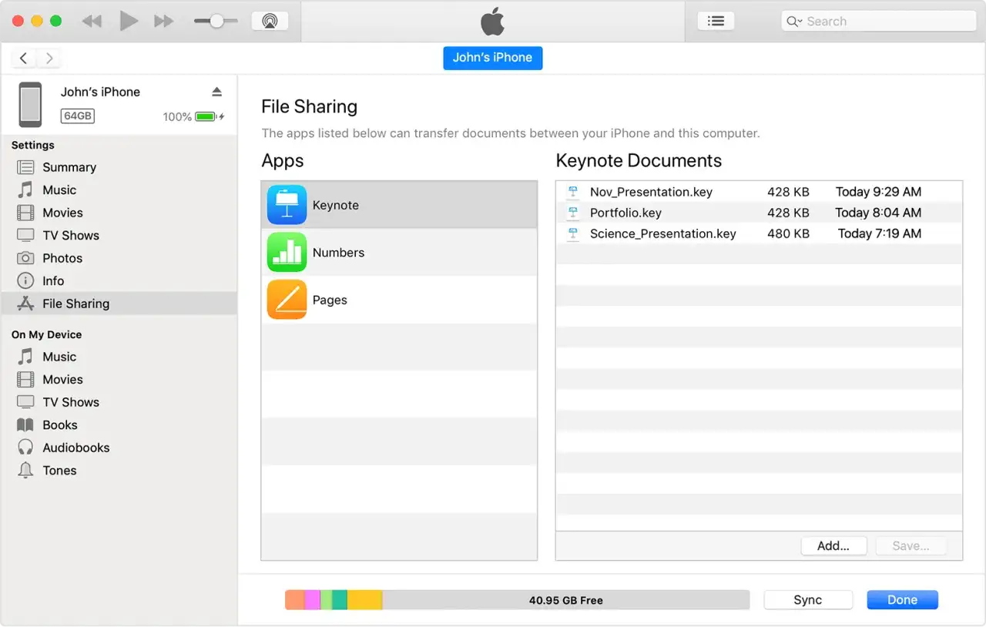Image resolution: width=986 pixels, height=627 pixels.
Task: Click the Add button for Keynote Documents
Action: [x=833, y=545]
